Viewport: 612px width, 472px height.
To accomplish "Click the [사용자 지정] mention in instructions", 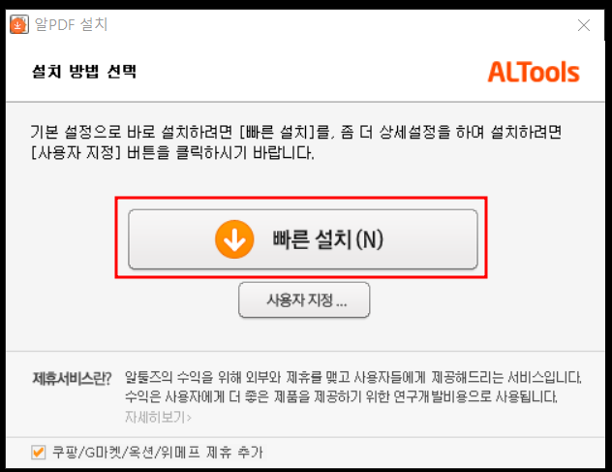I will [x=76, y=152].
